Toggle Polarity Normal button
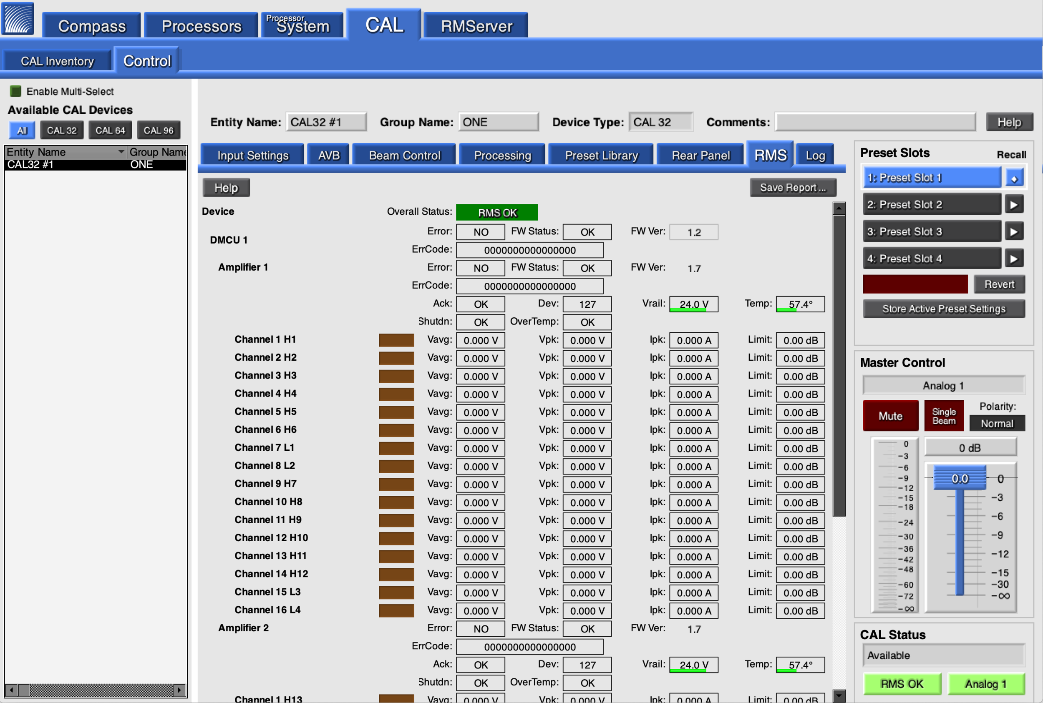 point(997,423)
